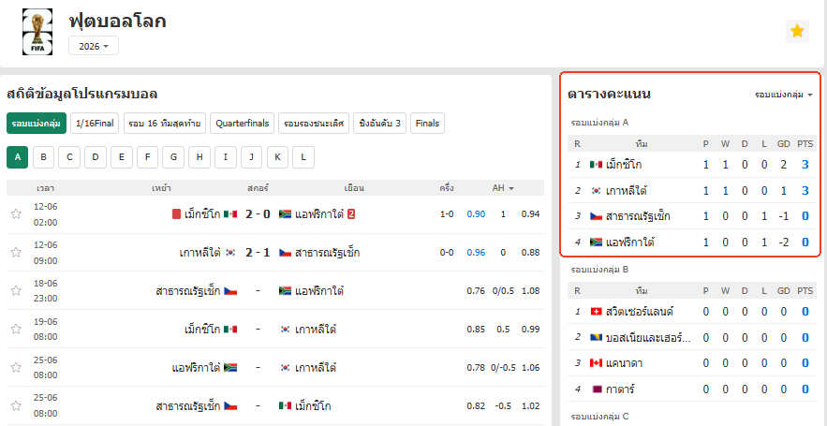The height and width of the screenshot is (426, 827).
Task: Open the AH odds column dropdown
Action: point(503,187)
